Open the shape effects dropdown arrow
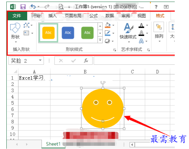 coord(113,41)
